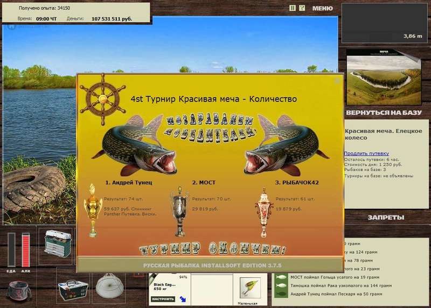Click the ЕДА hunger level bar

tap(11, 250)
